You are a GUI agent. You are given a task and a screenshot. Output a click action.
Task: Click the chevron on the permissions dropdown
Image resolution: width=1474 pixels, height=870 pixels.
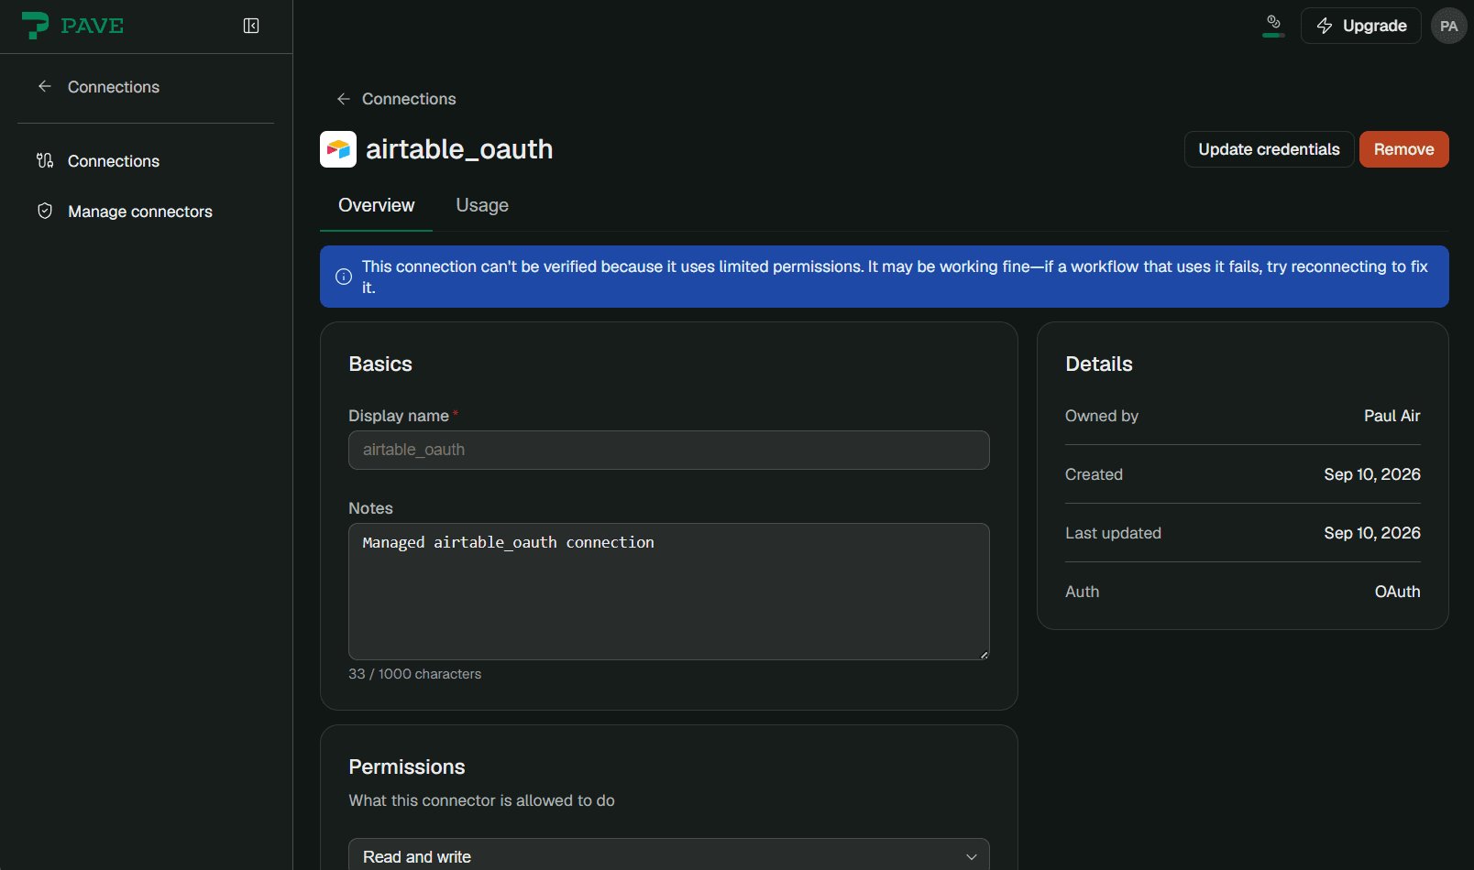pos(972,857)
